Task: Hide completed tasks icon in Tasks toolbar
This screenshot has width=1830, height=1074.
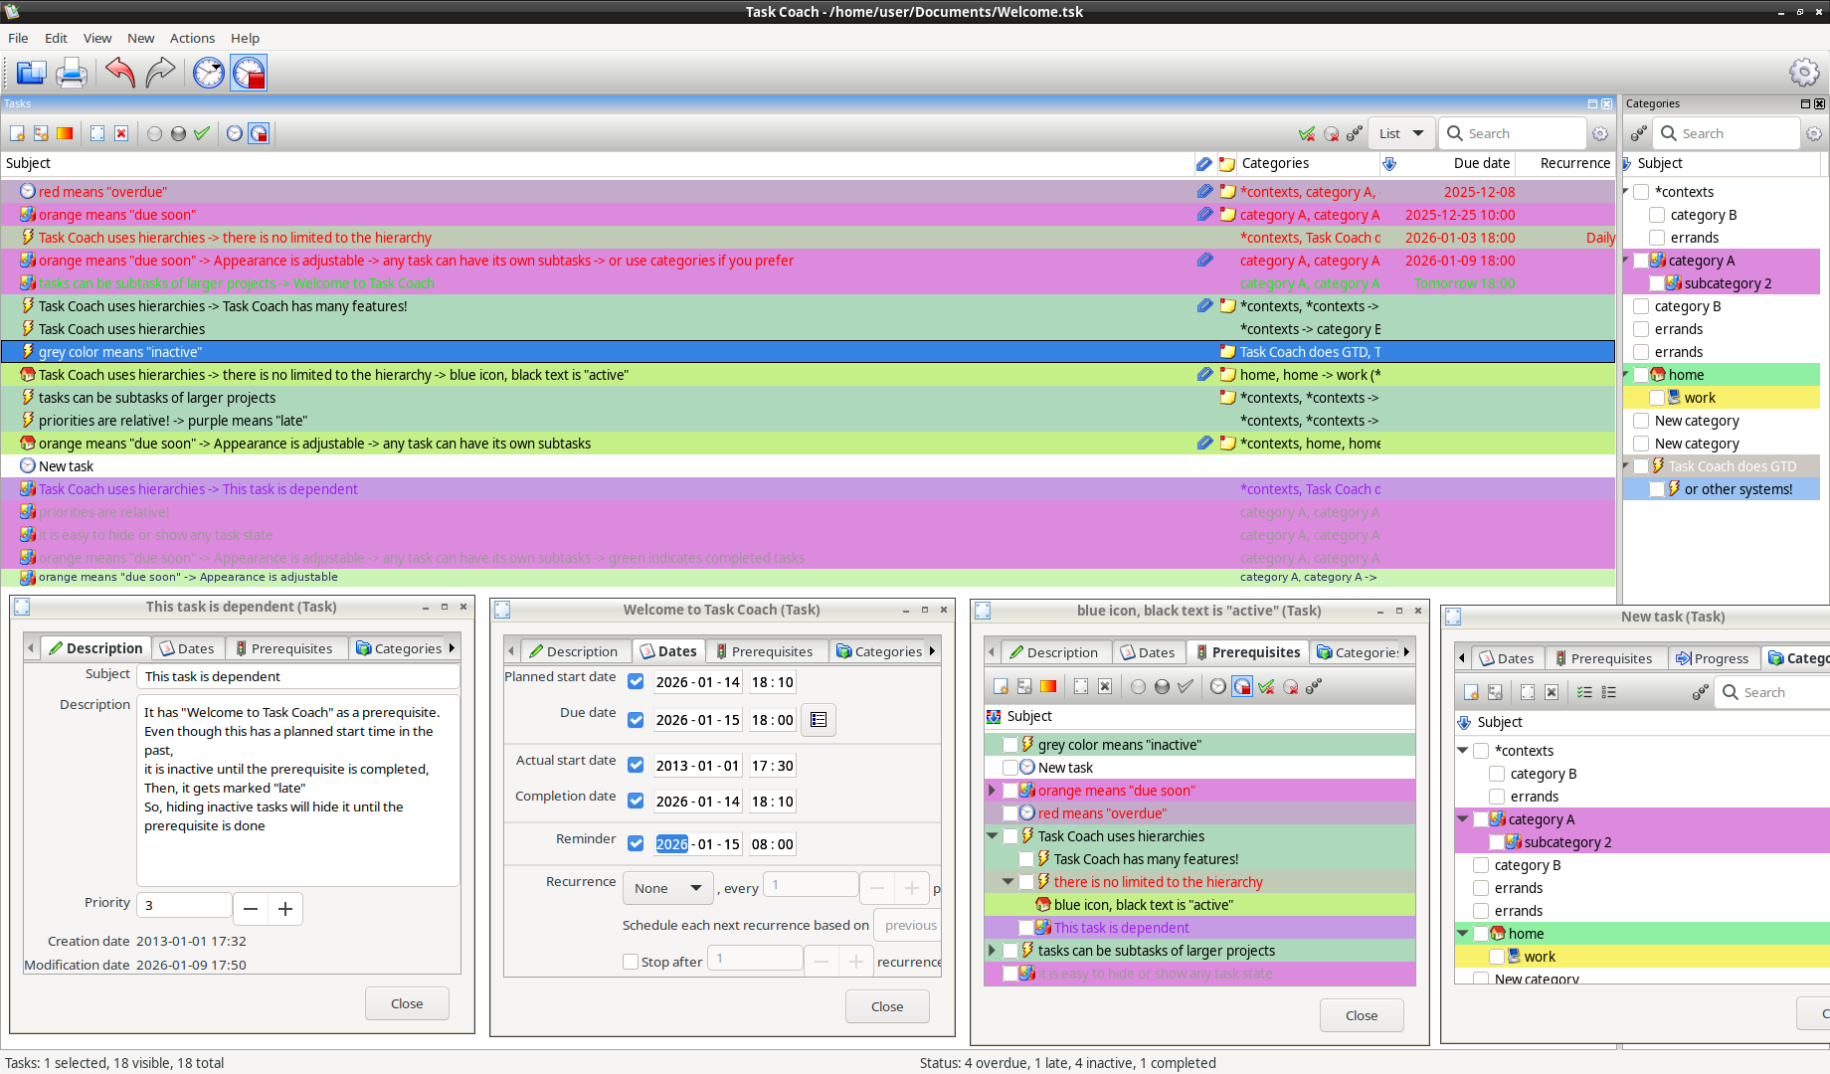Action: point(1307,133)
